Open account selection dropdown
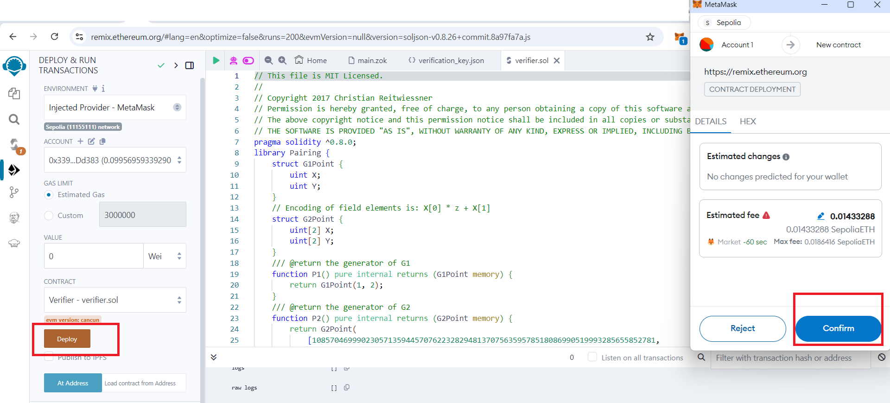The width and height of the screenshot is (890, 403). point(115,160)
